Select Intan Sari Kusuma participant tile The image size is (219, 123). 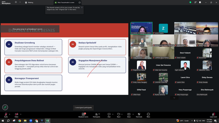163,65
